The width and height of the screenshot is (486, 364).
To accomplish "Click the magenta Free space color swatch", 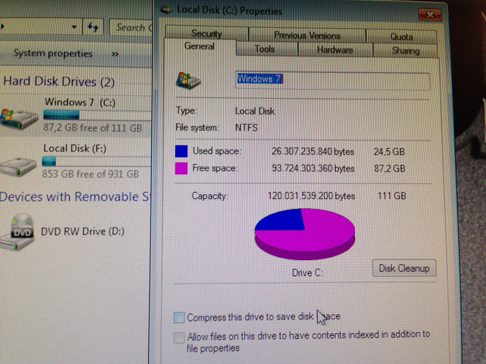I will (x=181, y=168).
